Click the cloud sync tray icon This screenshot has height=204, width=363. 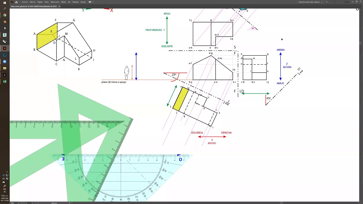click(x=3, y=182)
